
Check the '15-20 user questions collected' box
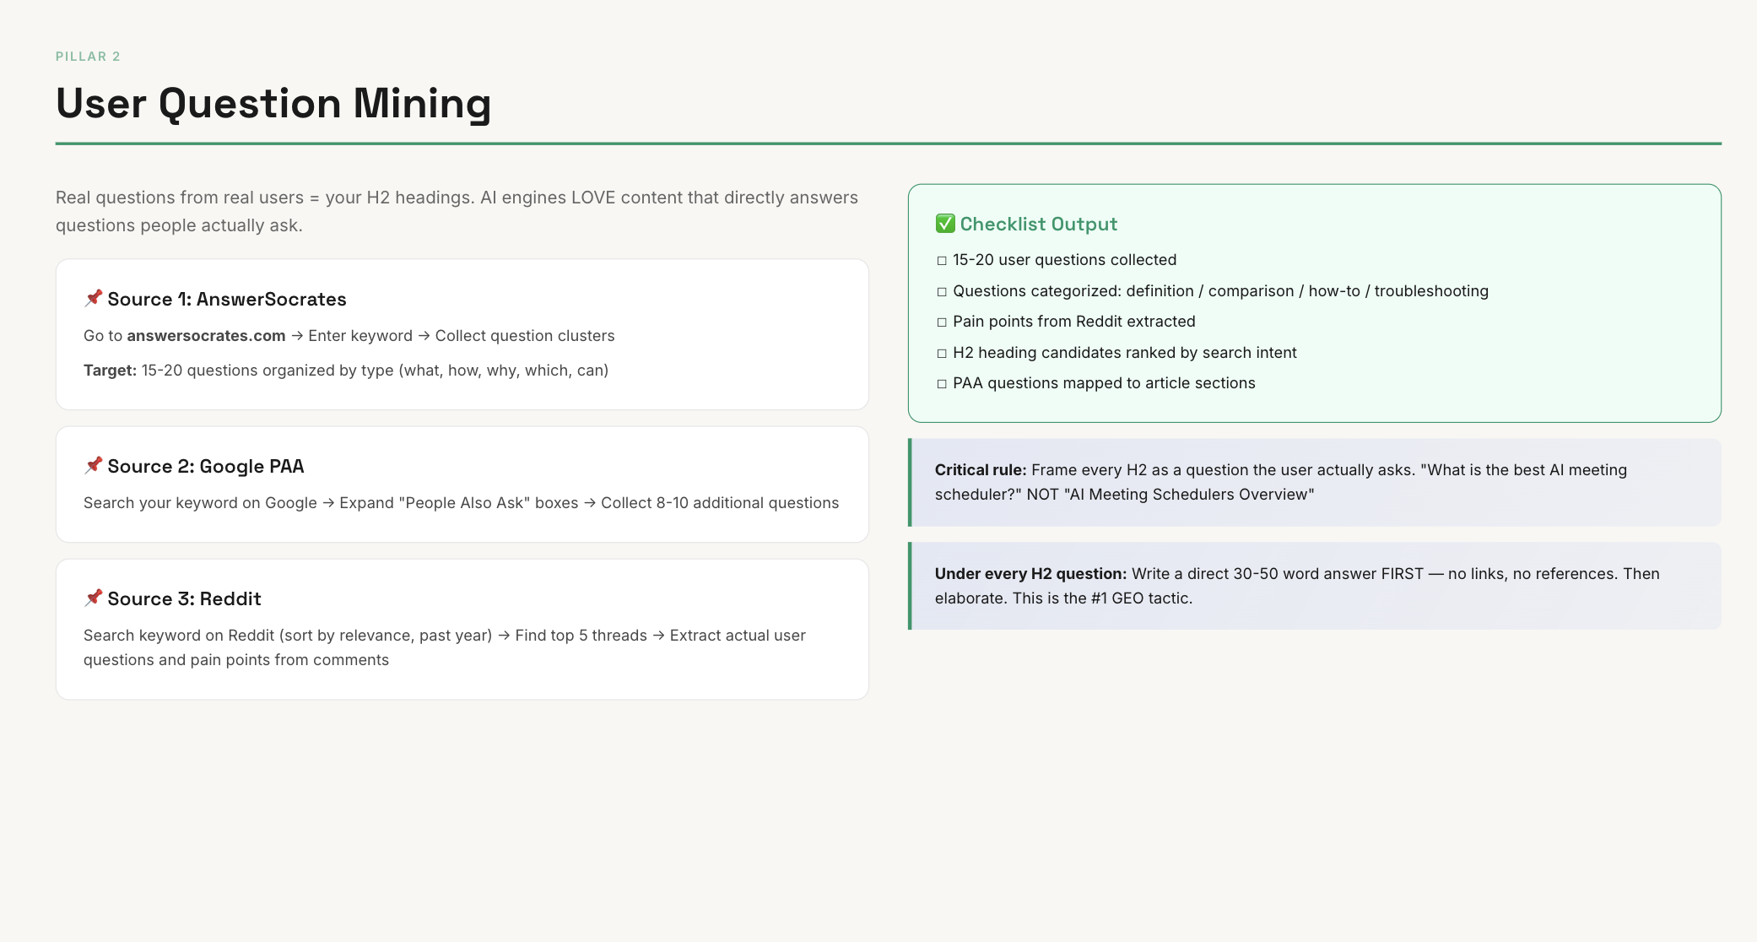point(942,261)
